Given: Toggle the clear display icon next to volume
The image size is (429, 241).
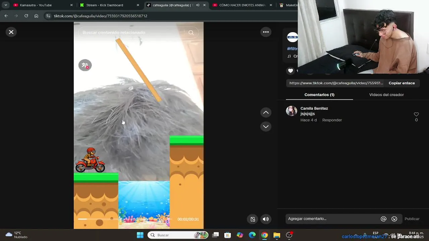Looking at the screenshot, I should (x=253, y=219).
